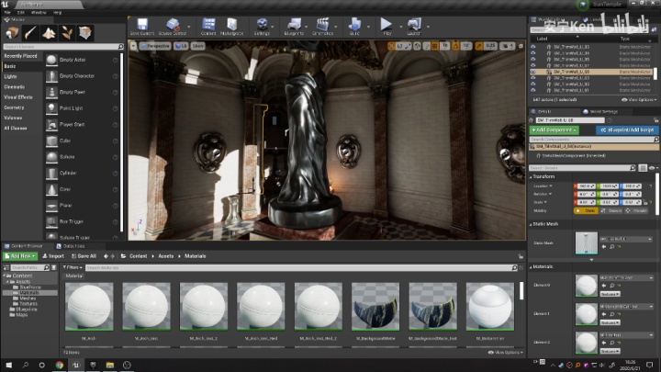This screenshot has width=661, height=372.
Task: Use selected asset arrow for Element 0
Action: click(604, 286)
